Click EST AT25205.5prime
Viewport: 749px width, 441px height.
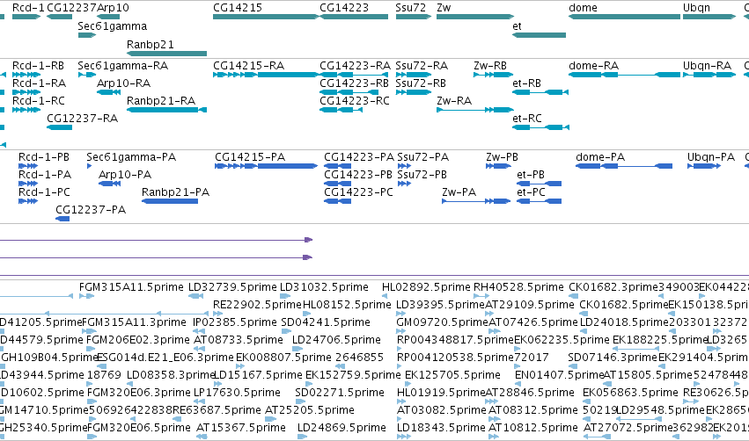click(310, 409)
